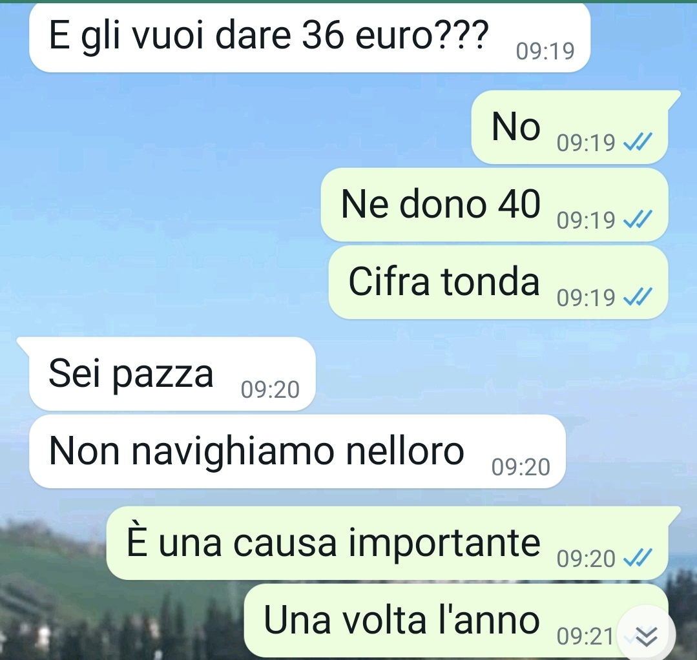Tap the 09:20 time on 'Non navighiamo nelloro'
Viewport: 697px width, 660px height.
click(x=521, y=467)
